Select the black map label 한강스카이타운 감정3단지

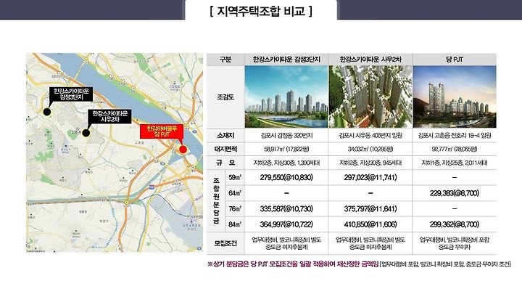click(71, 94)
